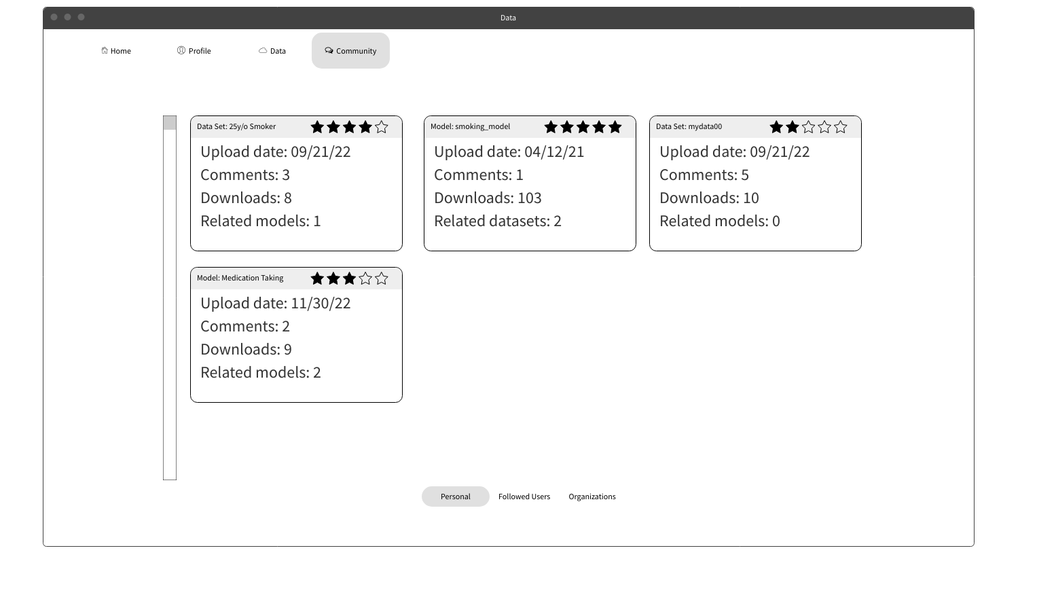Click 'Downloads: 9' text
Viewport: 1037px width, 614px height.
coord(246,349)
